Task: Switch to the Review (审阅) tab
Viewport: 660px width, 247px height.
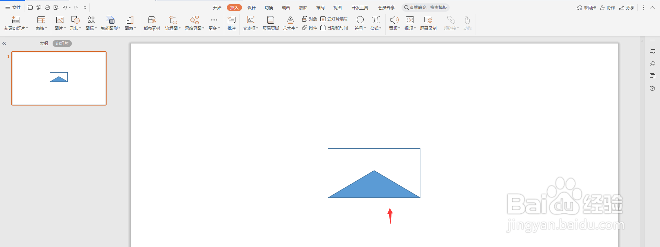Action: pos(320,8)
